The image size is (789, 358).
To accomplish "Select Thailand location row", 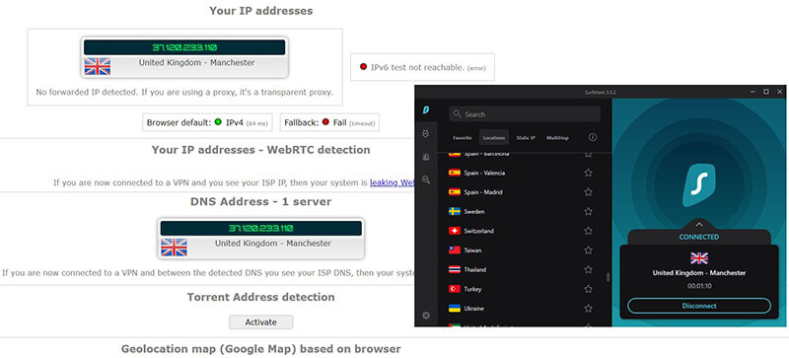I will coord(522,269).
